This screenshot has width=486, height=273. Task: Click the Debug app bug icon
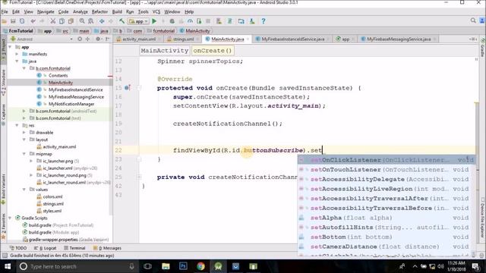point(172,21)
